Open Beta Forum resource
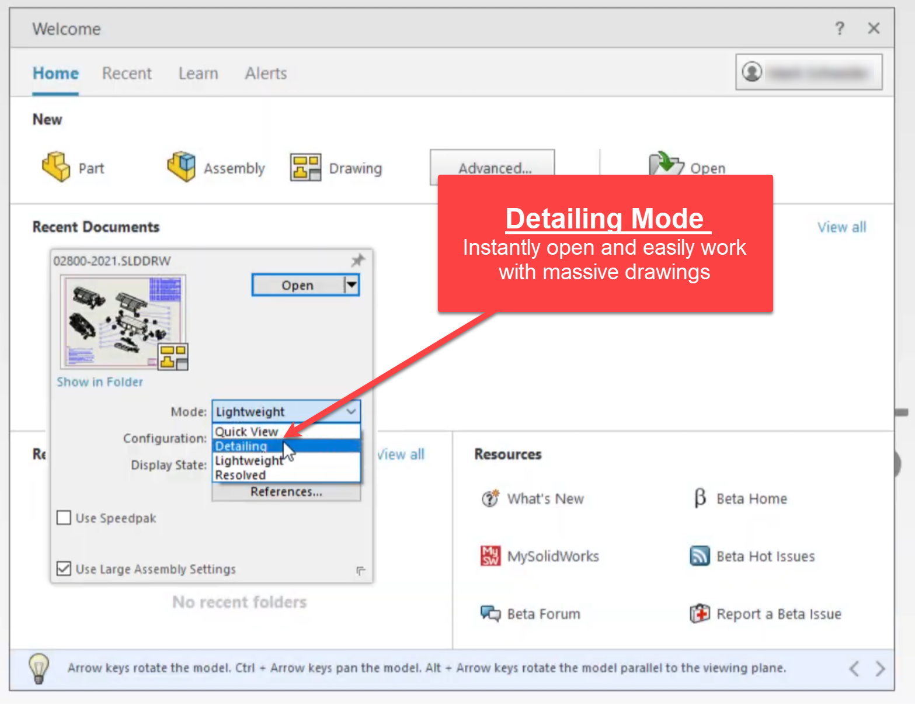915x704 pixels. [x=530, y=613]
